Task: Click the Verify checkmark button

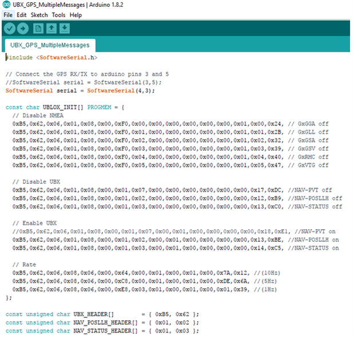Action: tap(10, 28)
